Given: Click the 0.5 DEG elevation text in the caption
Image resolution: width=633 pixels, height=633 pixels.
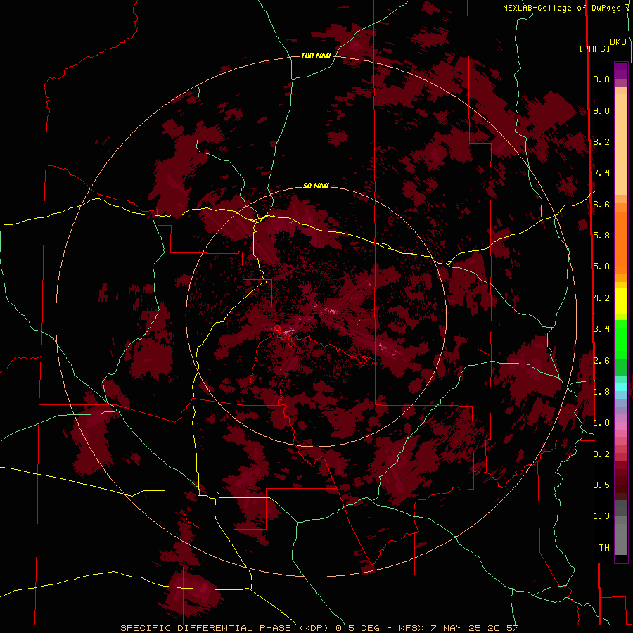Looking at the screenshot, I should pos(358,628).
